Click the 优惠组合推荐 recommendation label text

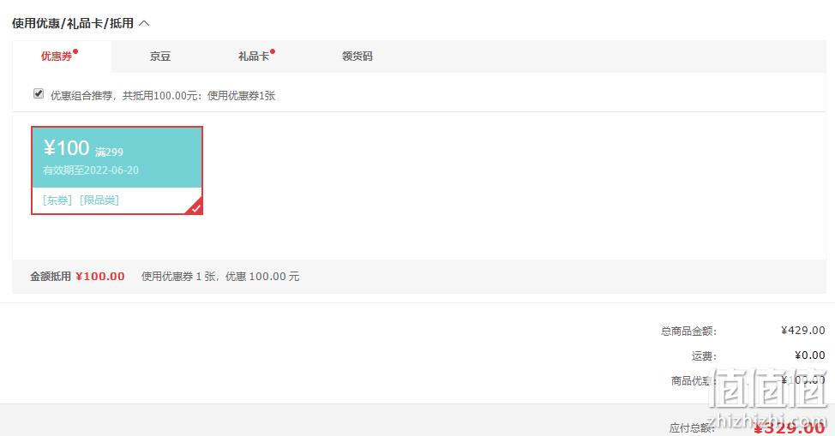(x=163, y=96)
